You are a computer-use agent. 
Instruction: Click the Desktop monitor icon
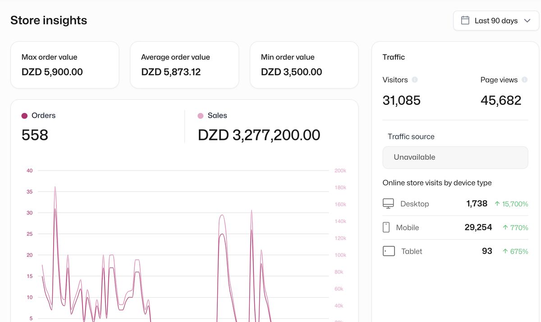pos(388,204)
